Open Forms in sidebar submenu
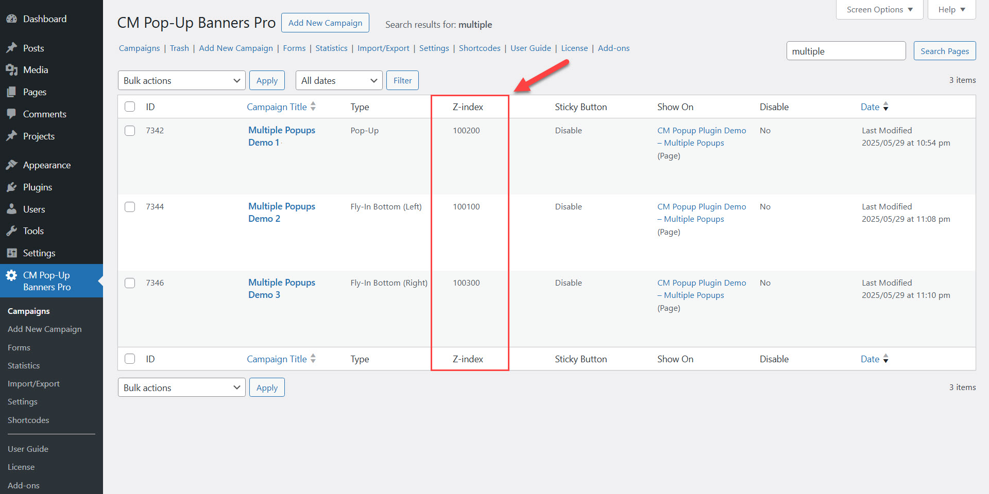989x494 pixels. (x=19, y=348)
